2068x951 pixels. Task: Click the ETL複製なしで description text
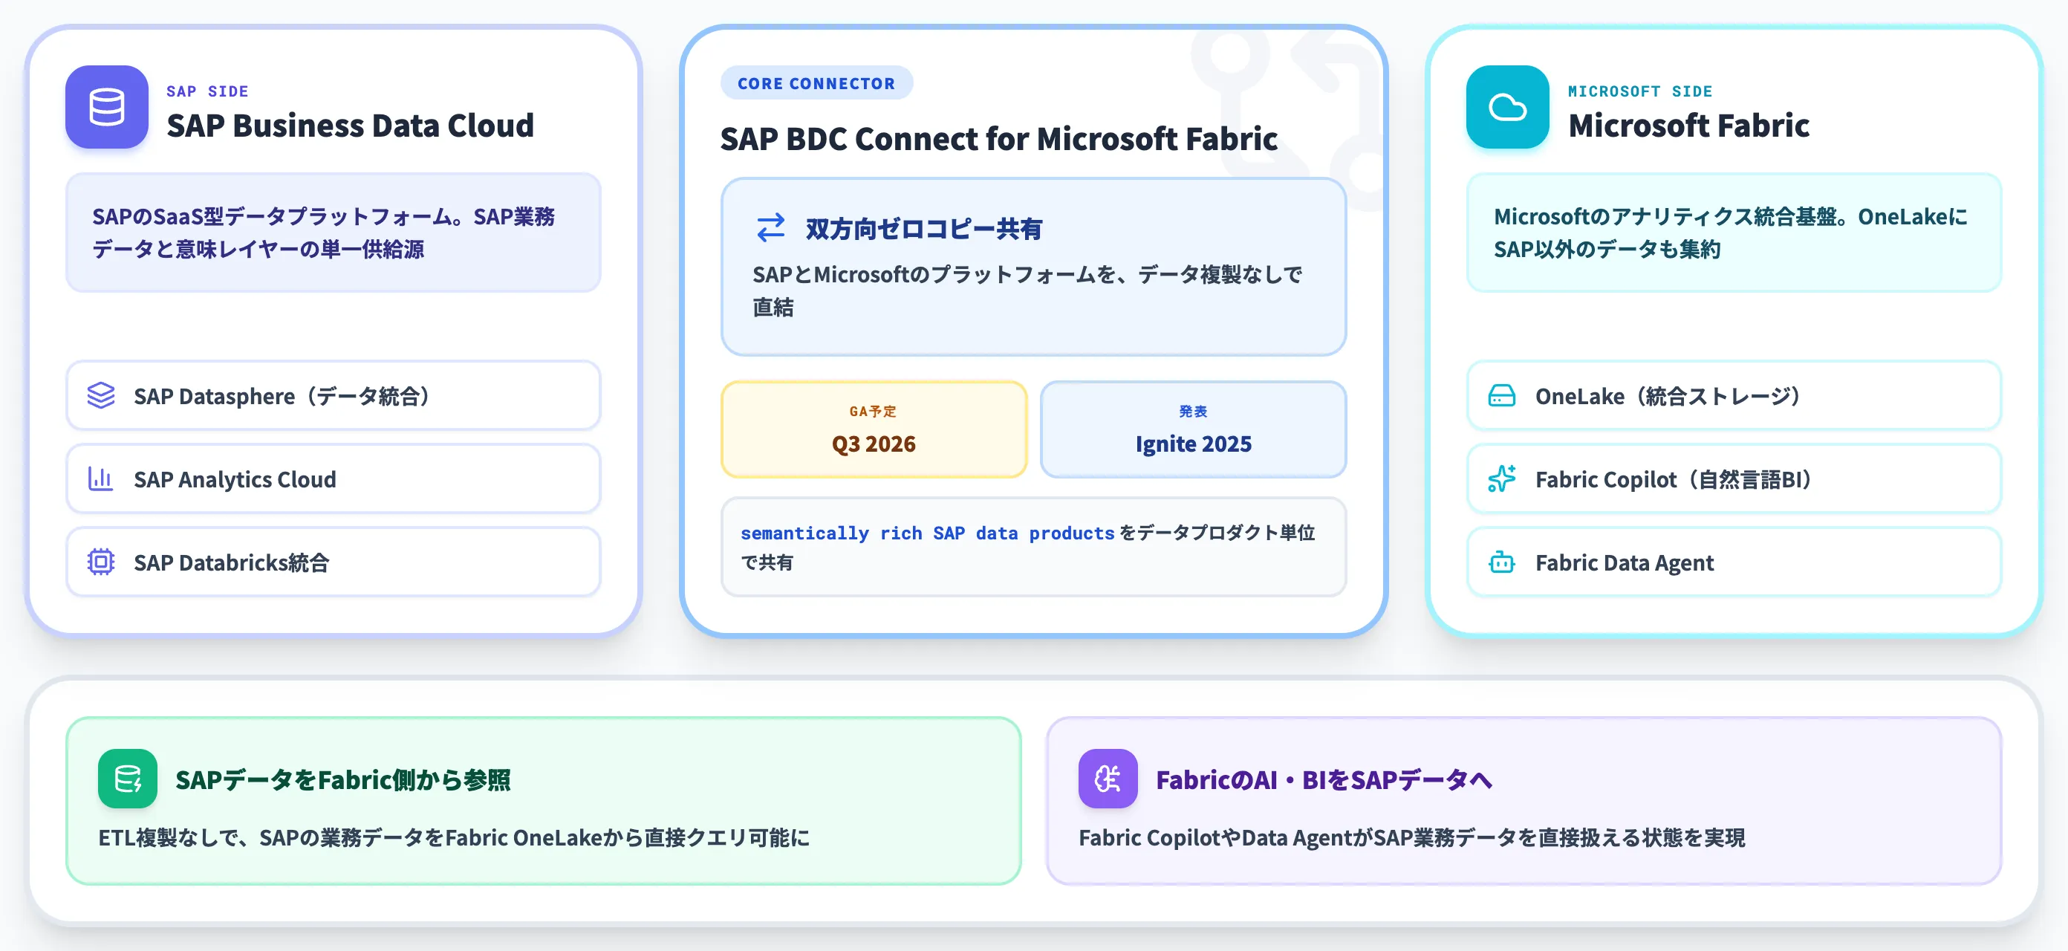(x=454, y=838)
